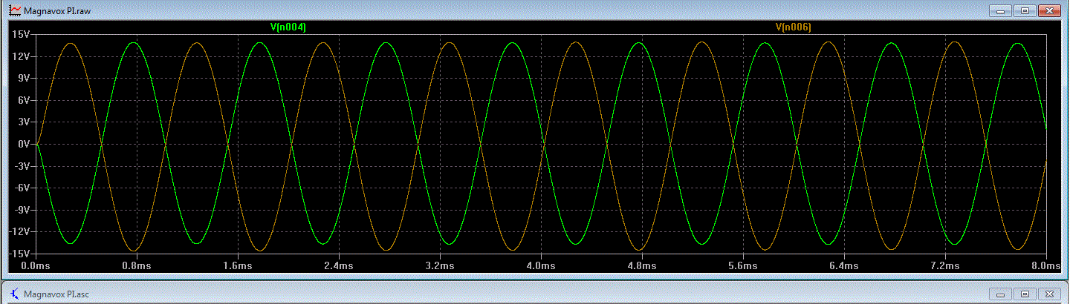
Task: Click the 15V vertical axis label
Action: pos(20,35)
